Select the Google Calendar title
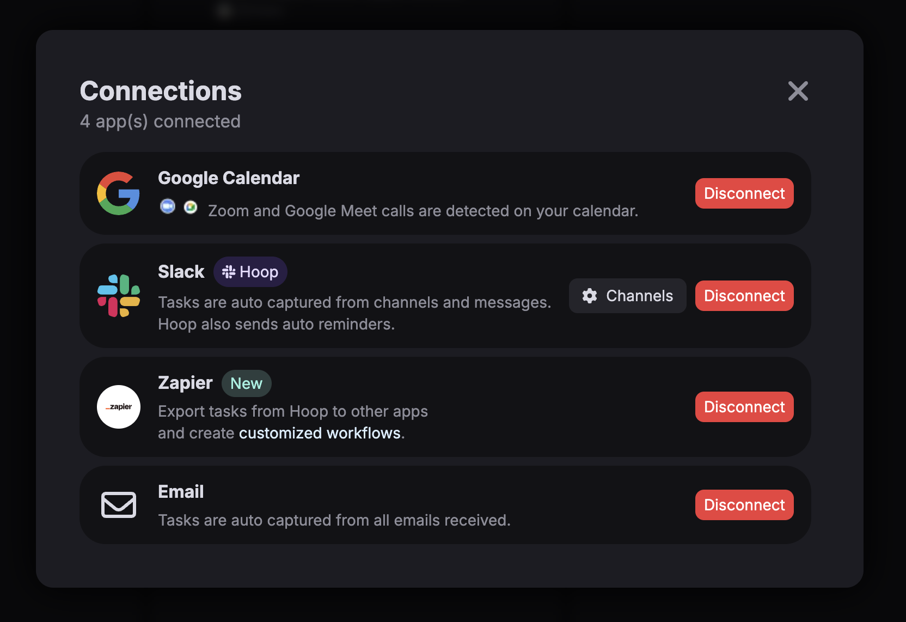Viewport: 906px width, 622px height. click(229, 178)
